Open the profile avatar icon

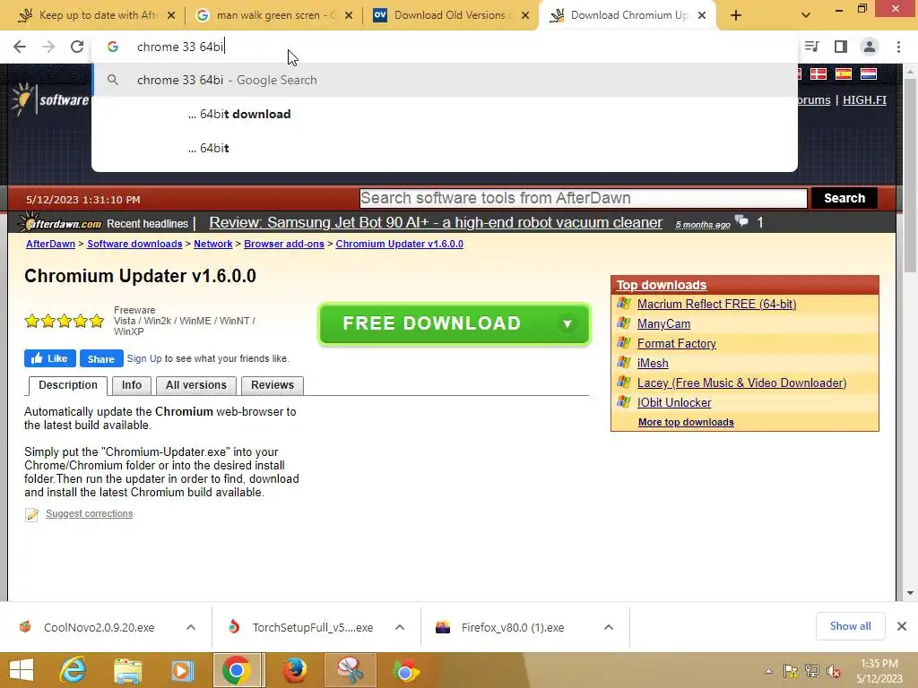point(870,47)
